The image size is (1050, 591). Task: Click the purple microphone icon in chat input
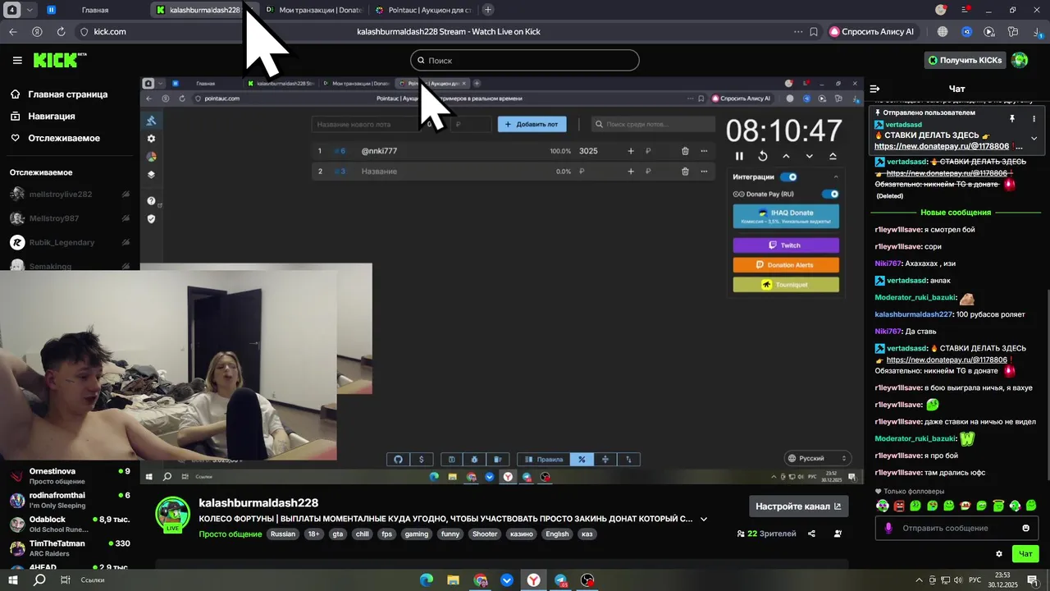point(888,528)
